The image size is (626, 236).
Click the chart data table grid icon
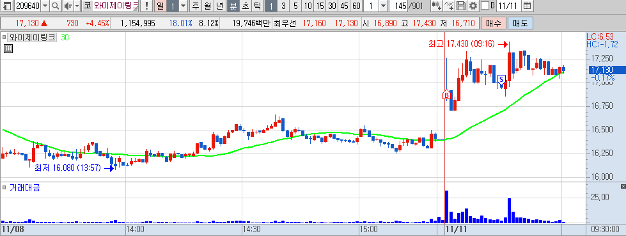(x=8, y=49)
